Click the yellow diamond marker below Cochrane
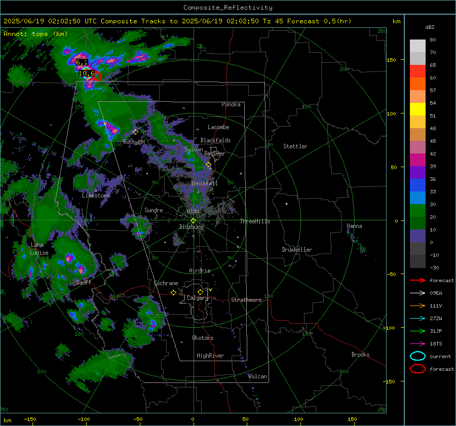This screenshot has height=426, width=456. tap(173, 292)
